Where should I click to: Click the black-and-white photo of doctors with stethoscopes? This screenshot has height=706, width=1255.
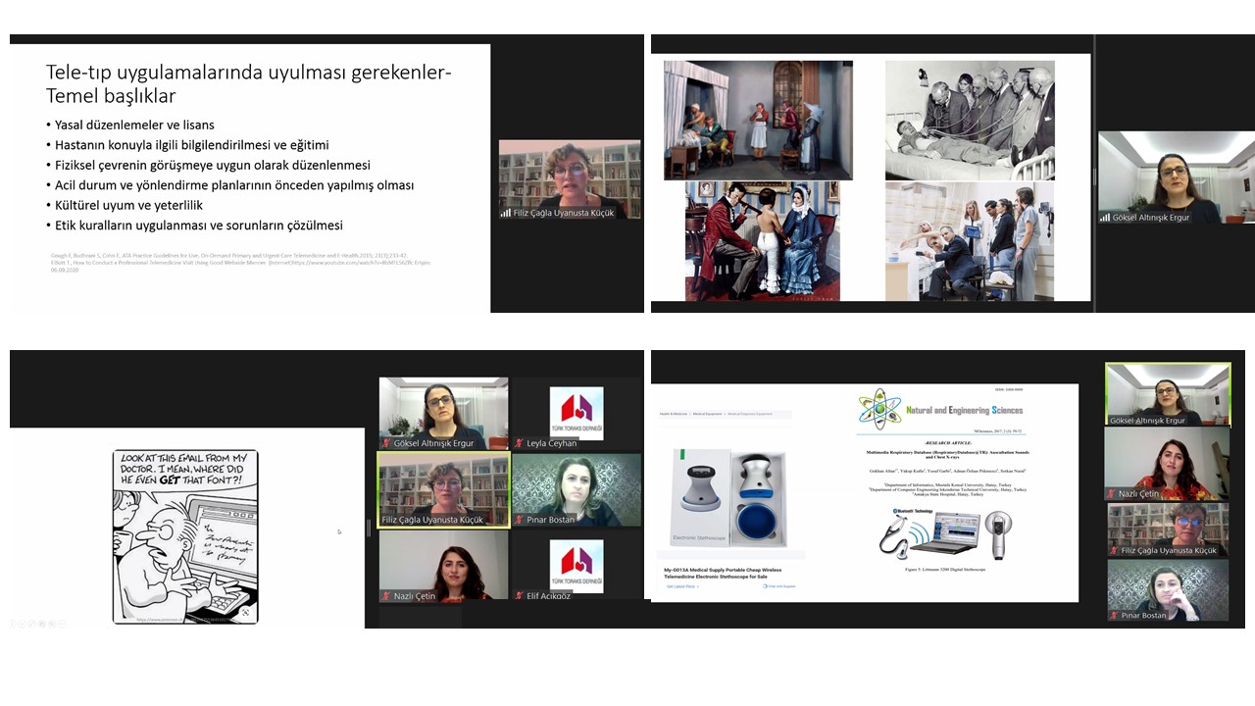click(970, 120)
